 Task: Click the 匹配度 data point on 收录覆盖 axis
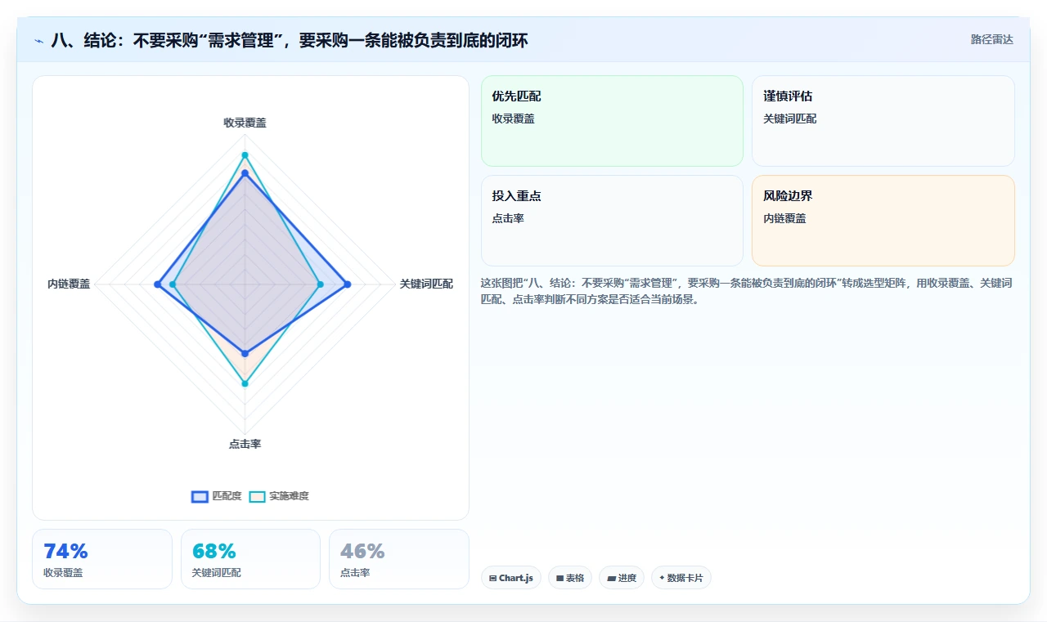[x=245, y=173]
